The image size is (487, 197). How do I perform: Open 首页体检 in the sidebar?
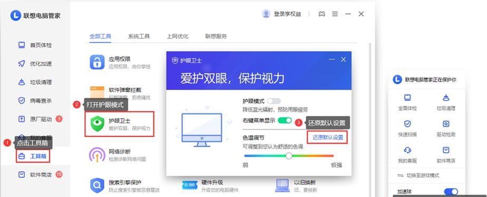(x=35, y=45)
